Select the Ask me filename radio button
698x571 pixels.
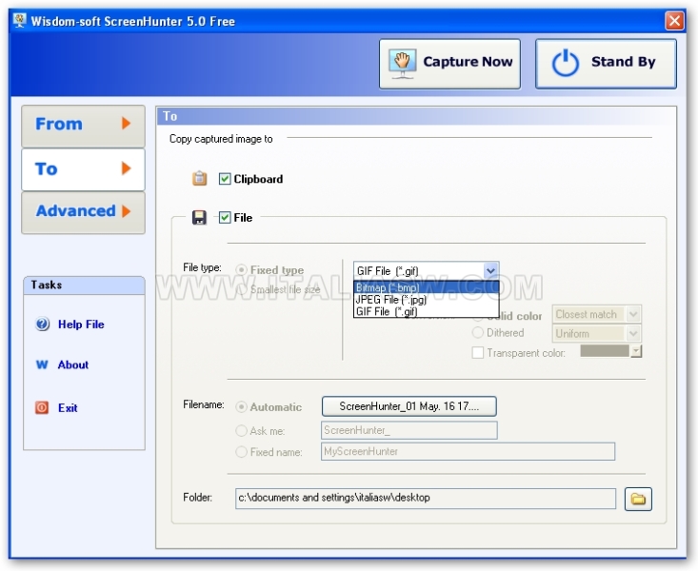(x=241, y=430)
